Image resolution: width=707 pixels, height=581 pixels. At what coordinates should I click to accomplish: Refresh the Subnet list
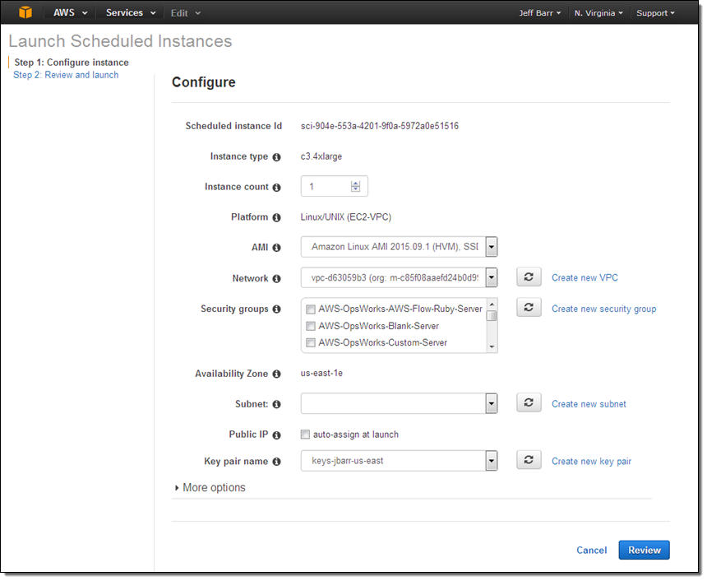(528, 402)
